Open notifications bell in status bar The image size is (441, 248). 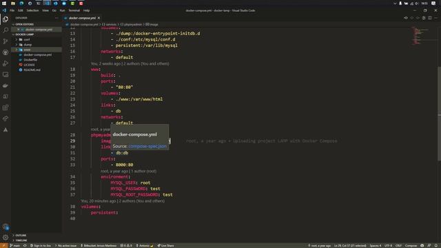tap(436, 245)
